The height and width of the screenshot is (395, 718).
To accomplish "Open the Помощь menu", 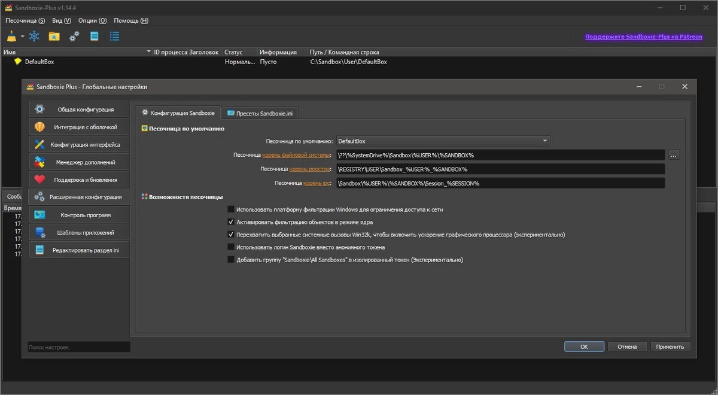I will [131, 20].
